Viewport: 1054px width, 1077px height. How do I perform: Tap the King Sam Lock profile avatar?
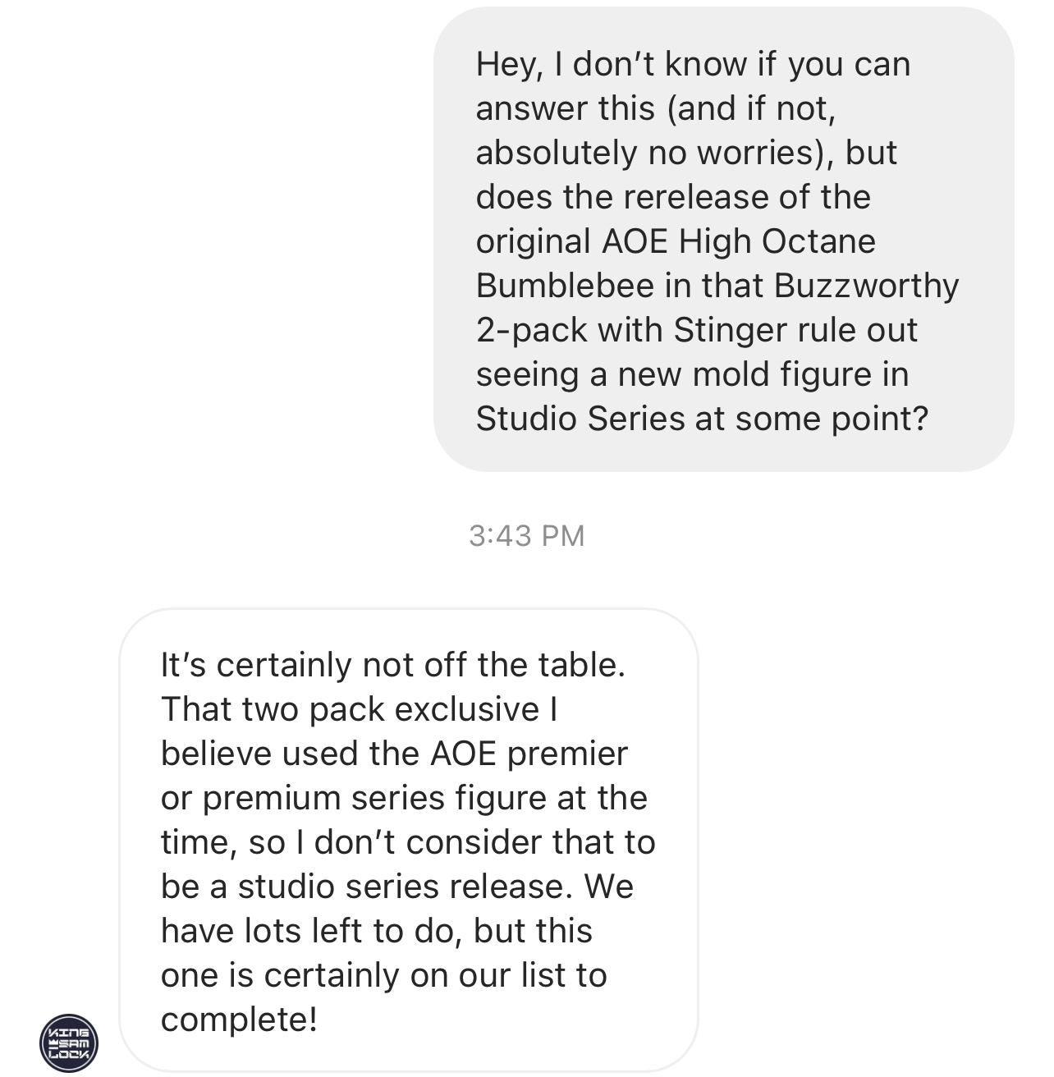(69, 1043)
